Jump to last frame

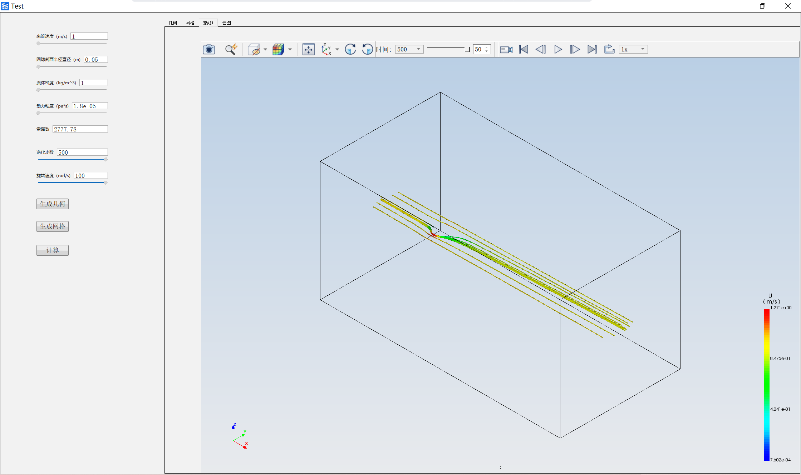click(592, 49)
